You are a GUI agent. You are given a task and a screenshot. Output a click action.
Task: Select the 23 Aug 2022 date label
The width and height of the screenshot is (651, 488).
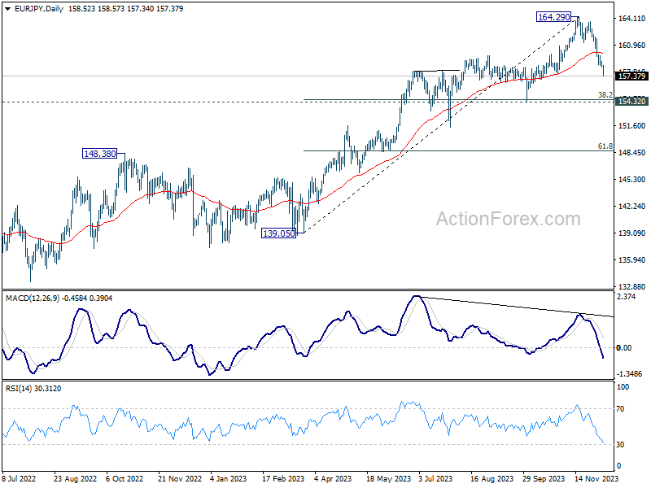tap(75, 478)
